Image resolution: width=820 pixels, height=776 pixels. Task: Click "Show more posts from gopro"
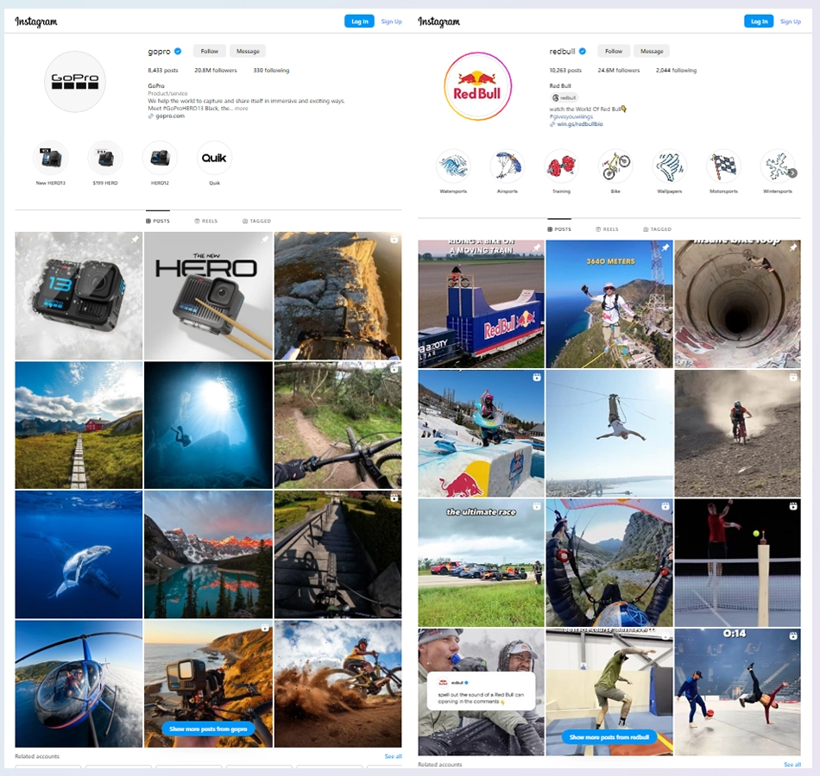(x=208, y=729)
